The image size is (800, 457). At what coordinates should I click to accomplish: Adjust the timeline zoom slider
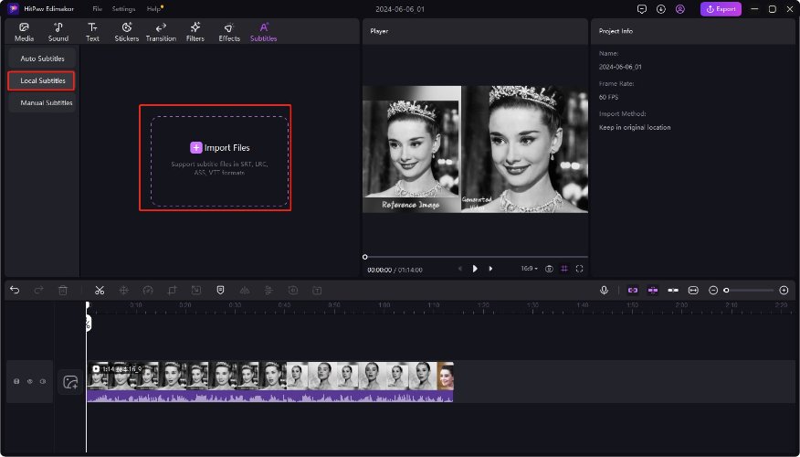pos(750,290)
